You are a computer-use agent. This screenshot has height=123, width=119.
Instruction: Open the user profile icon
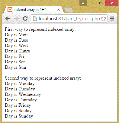pyautogui.click(x=83, y=3)
